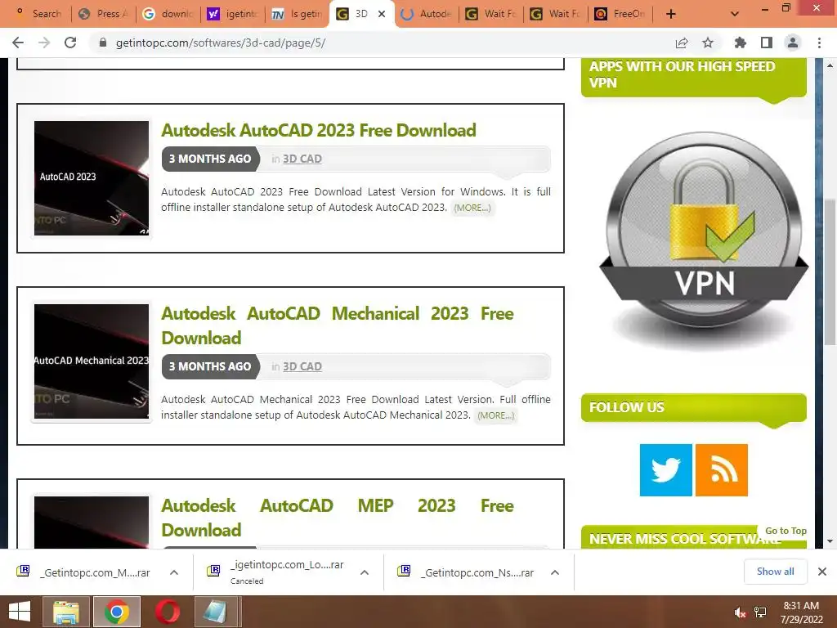Click the AutoCAD Mechanical 2023 thumbnail image
The width and height of the screenshot is (837, 628).
92,361
